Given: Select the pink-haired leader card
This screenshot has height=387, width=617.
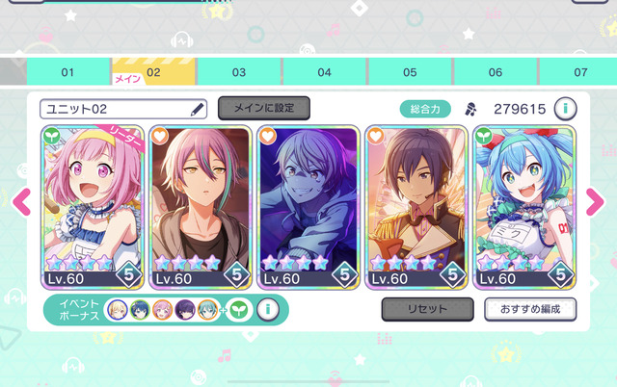Looking at the screenshot, I should point(93,207).
